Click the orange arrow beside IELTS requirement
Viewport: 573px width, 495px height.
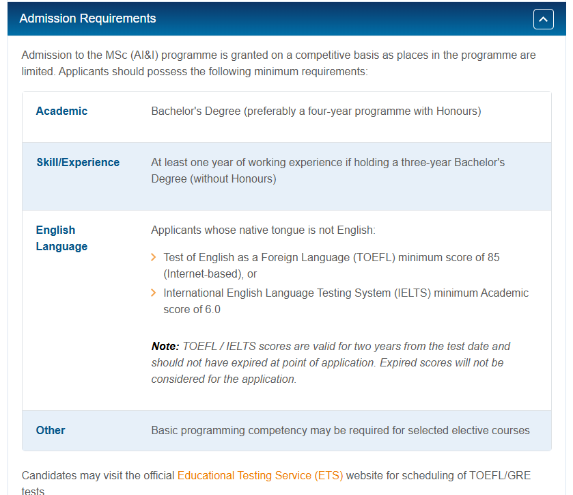(x=154, y=293)
